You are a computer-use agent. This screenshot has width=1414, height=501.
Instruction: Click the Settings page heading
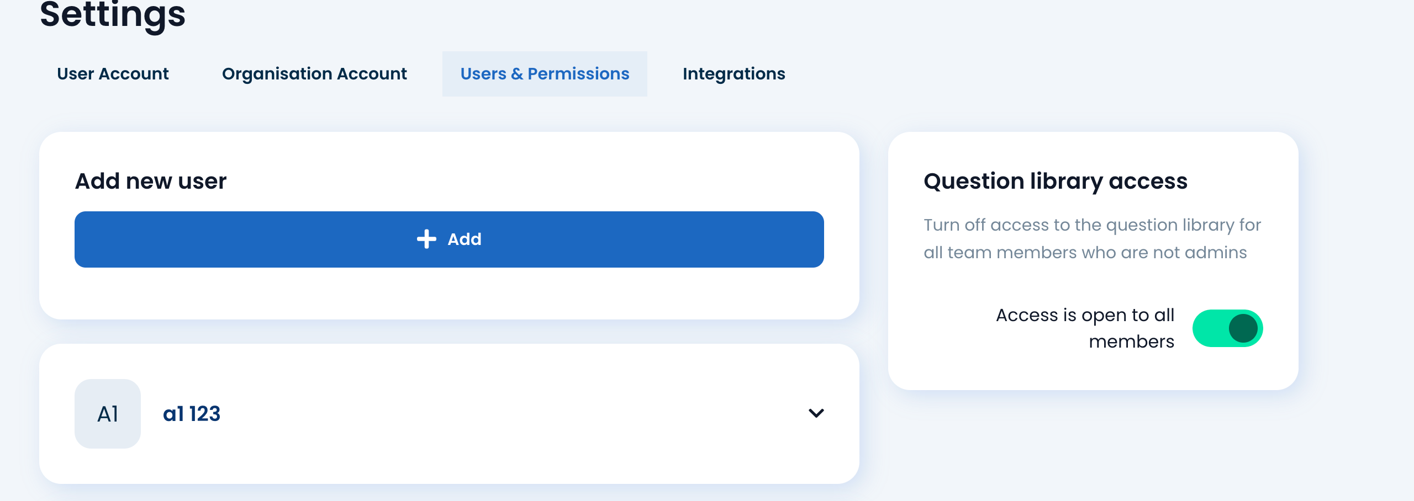pos(113,14)
